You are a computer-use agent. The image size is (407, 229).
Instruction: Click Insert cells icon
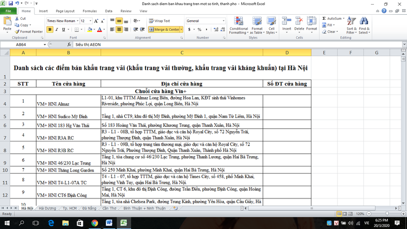point(286,21)
